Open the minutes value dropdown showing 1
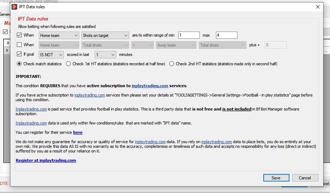Viewport: 330px width, 193px height. 105,55
